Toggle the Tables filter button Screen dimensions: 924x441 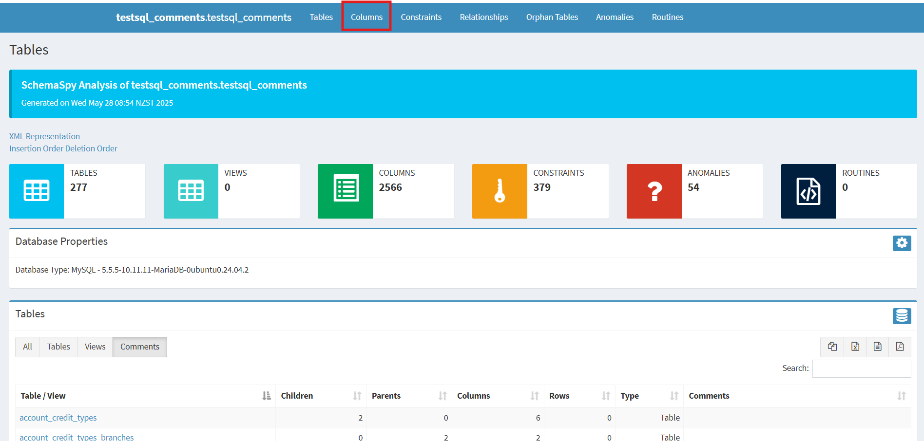pyautogui.click(x=58, y=347)
